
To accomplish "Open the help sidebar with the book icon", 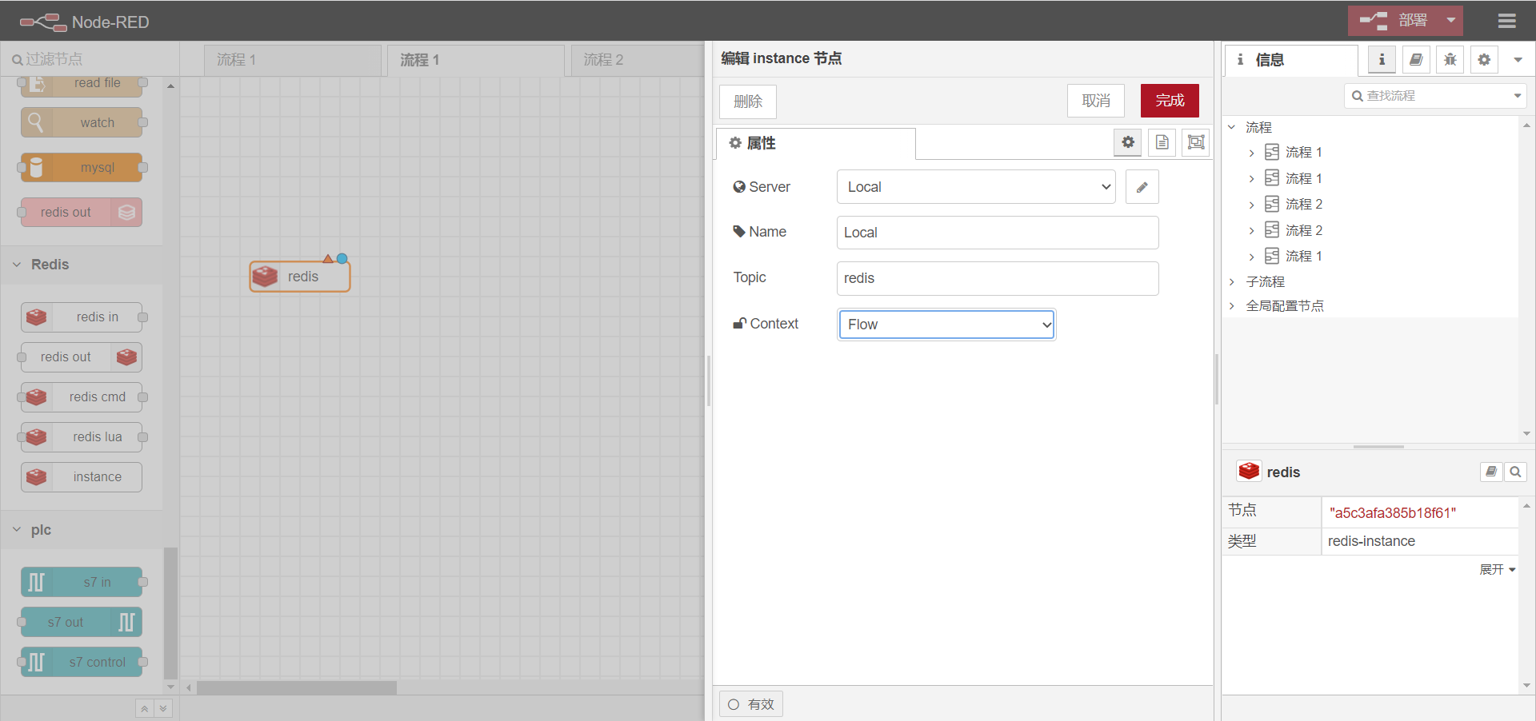I will tap(1416, 59).
